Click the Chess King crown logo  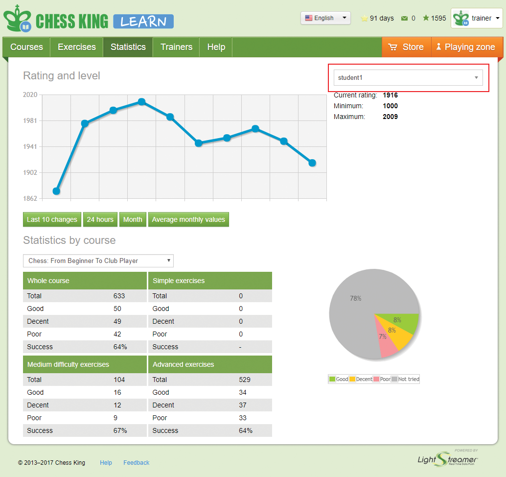18,19
